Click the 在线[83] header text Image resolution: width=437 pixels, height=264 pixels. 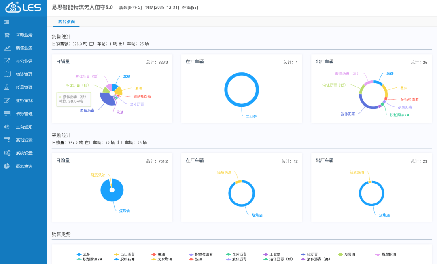click(x=190, y=8)
